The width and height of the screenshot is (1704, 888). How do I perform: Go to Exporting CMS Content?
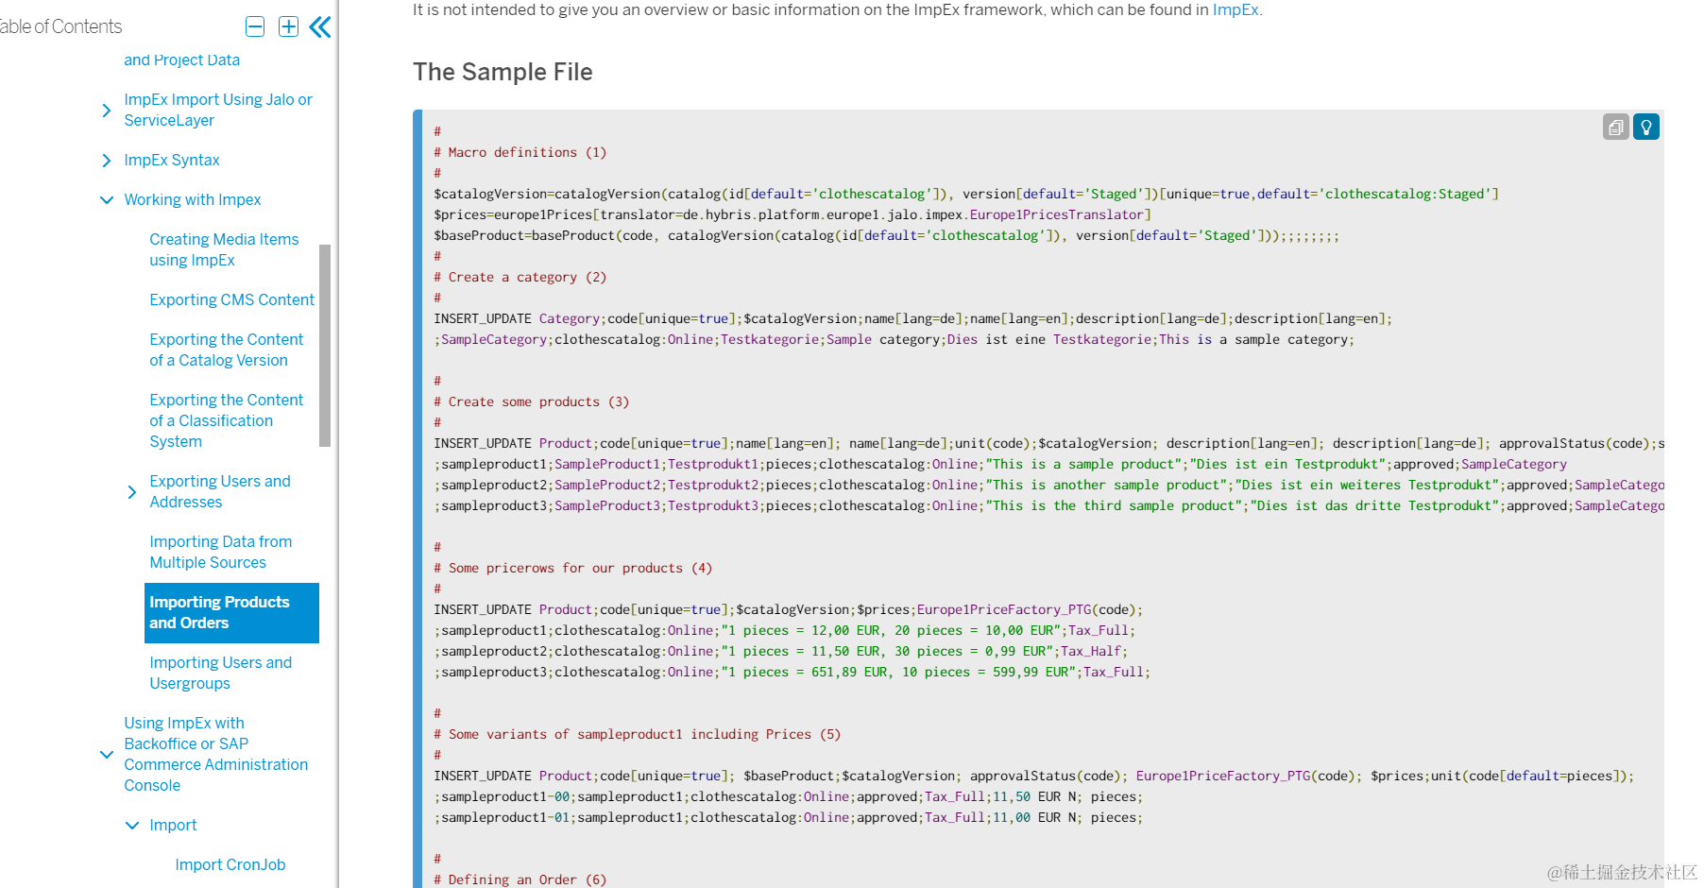coord(231,299)
